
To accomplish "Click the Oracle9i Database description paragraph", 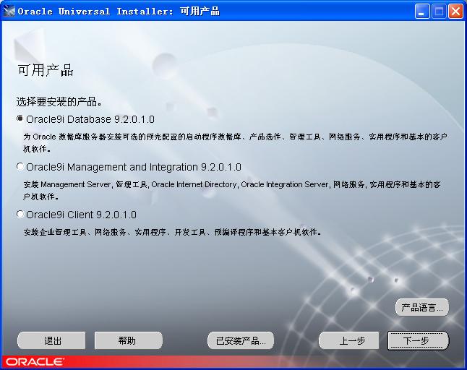I will [x=235, y=142].
